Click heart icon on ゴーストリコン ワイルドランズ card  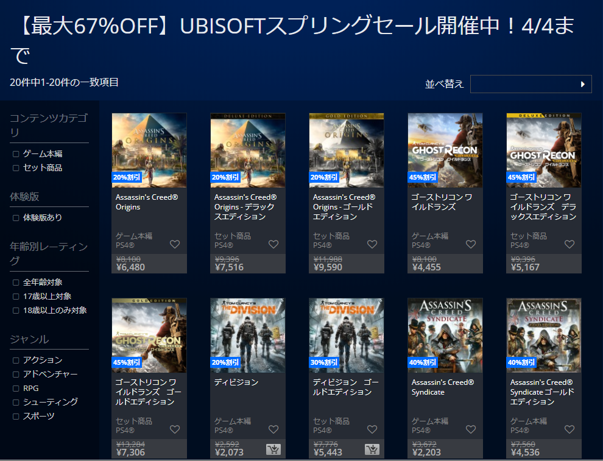click(471, 244)
